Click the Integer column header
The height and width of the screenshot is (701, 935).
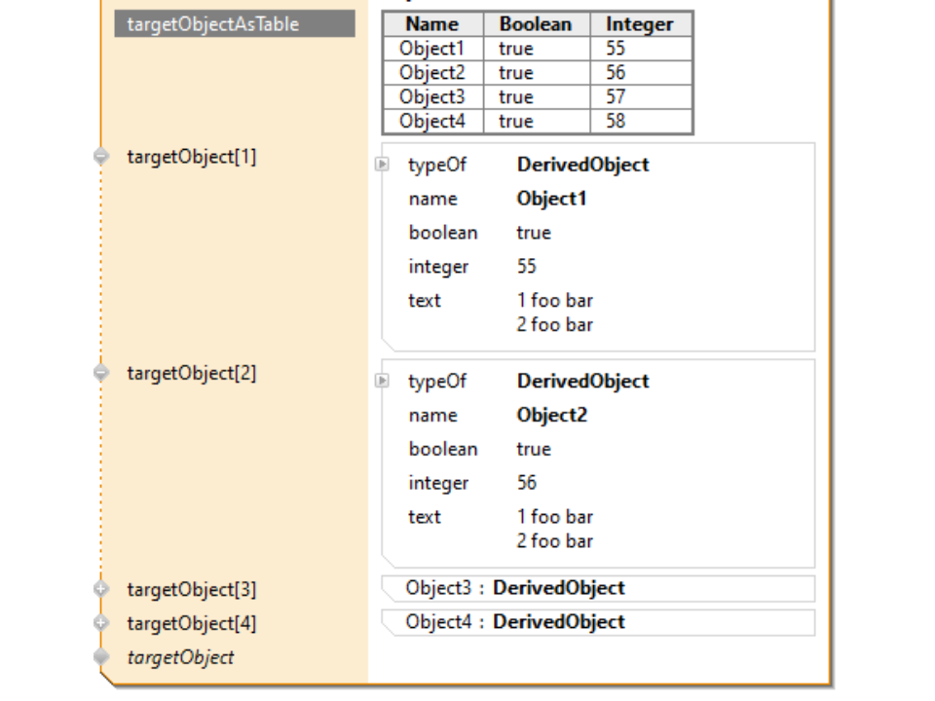(640, 24)
